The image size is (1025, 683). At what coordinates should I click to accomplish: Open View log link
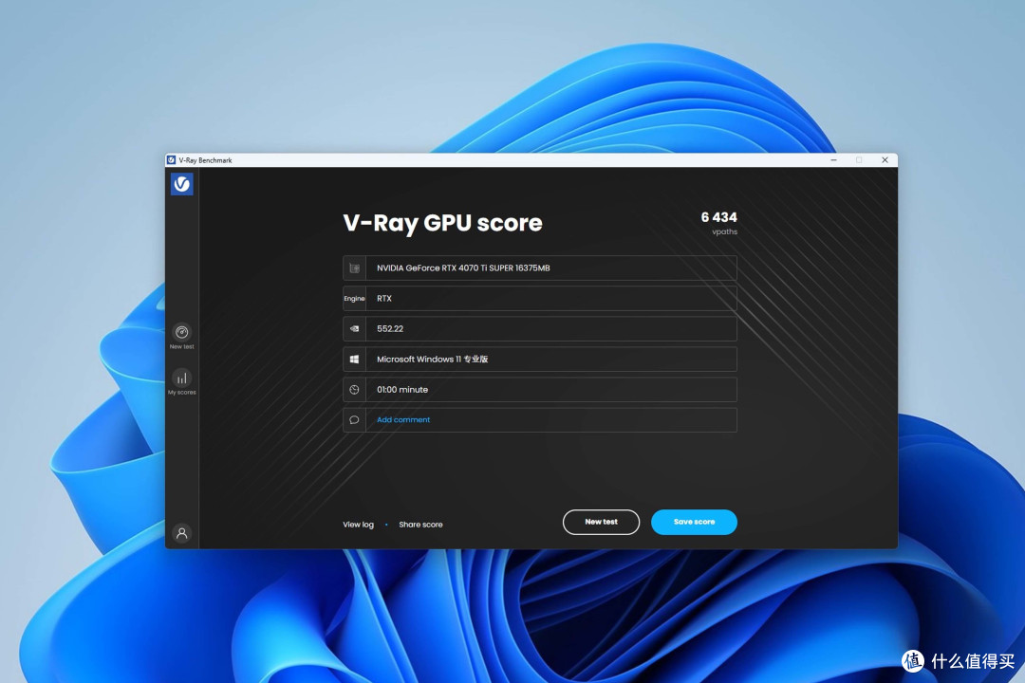(x=358, y=525)
